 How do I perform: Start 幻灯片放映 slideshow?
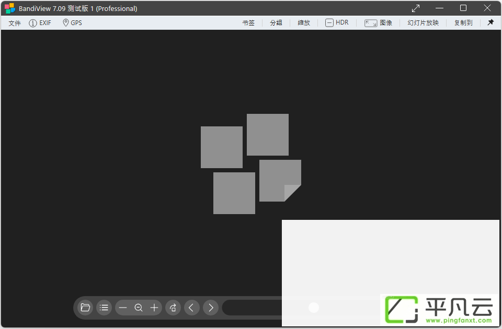click(x=423, y=22)
